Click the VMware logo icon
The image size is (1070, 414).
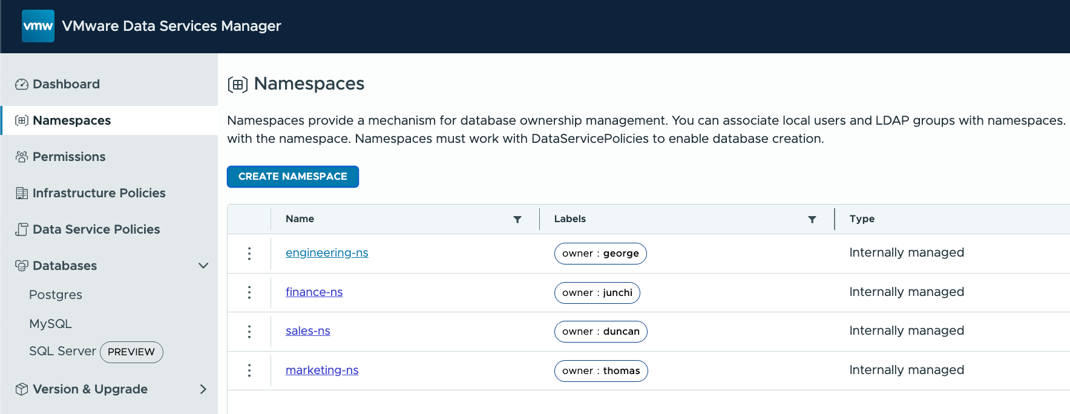38,26
